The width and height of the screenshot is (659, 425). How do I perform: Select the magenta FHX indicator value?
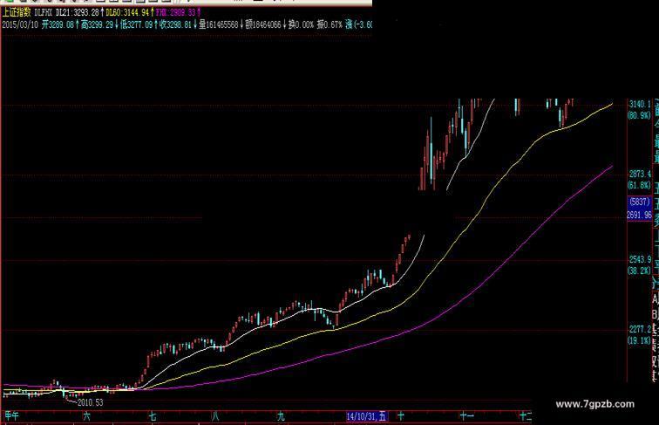[x=178, y=12]
